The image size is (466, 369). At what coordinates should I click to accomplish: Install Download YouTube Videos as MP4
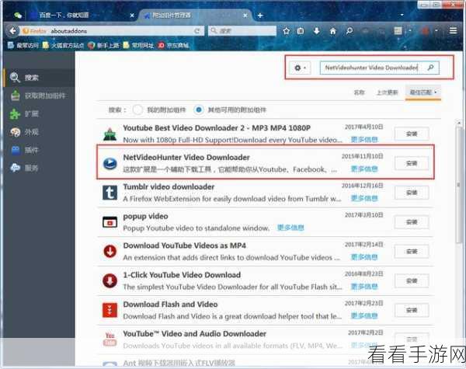point(412,252)
